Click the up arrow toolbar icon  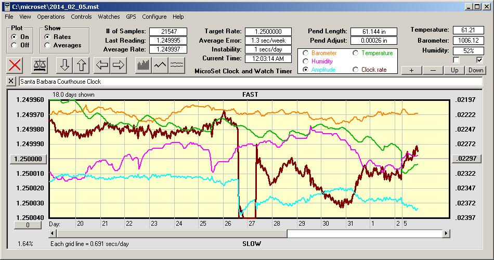82,65
